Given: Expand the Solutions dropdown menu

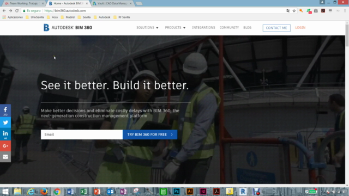Looking at the screenshot, I should click(x=147, y=28).
